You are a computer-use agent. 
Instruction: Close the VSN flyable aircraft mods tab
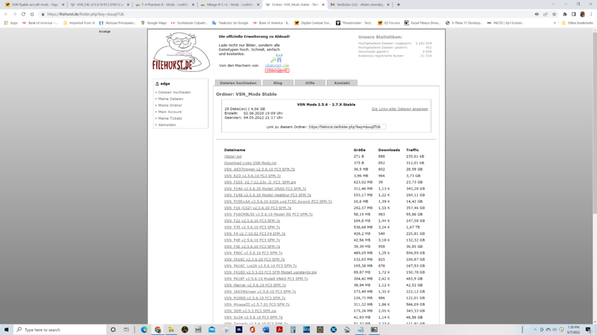point(63,5)
